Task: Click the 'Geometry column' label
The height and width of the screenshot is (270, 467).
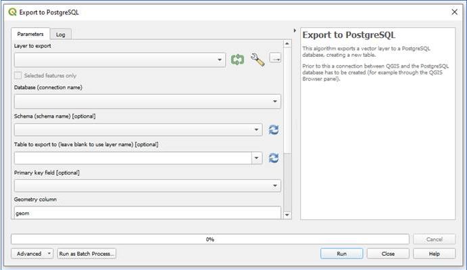Action: click(35, 200)
